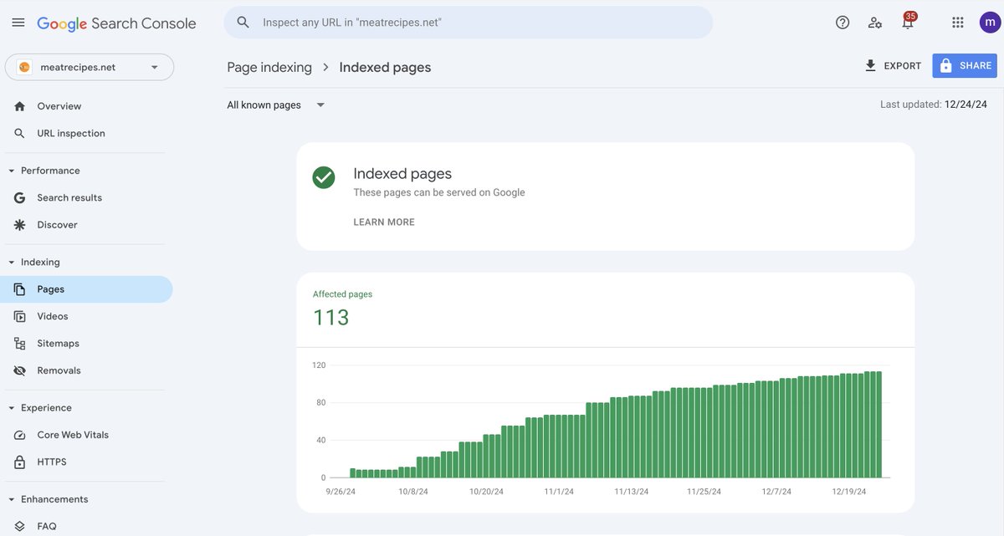This screenshot has width=1004, height=536.
Task: Select the Discover report icon
Action: coord(18,223)
